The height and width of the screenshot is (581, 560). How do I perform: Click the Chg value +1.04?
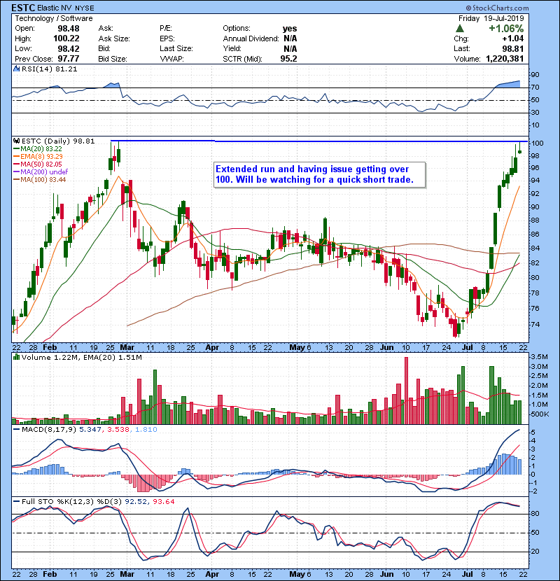click(x=513, y=38)
